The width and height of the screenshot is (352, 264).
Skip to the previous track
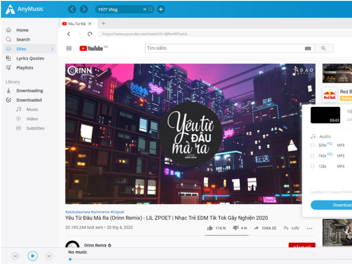pyautogui.click(x=15, y=256)
